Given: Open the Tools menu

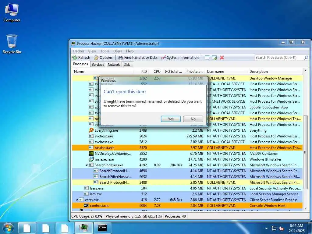Looking at the screenshot, I should [105, 51].
